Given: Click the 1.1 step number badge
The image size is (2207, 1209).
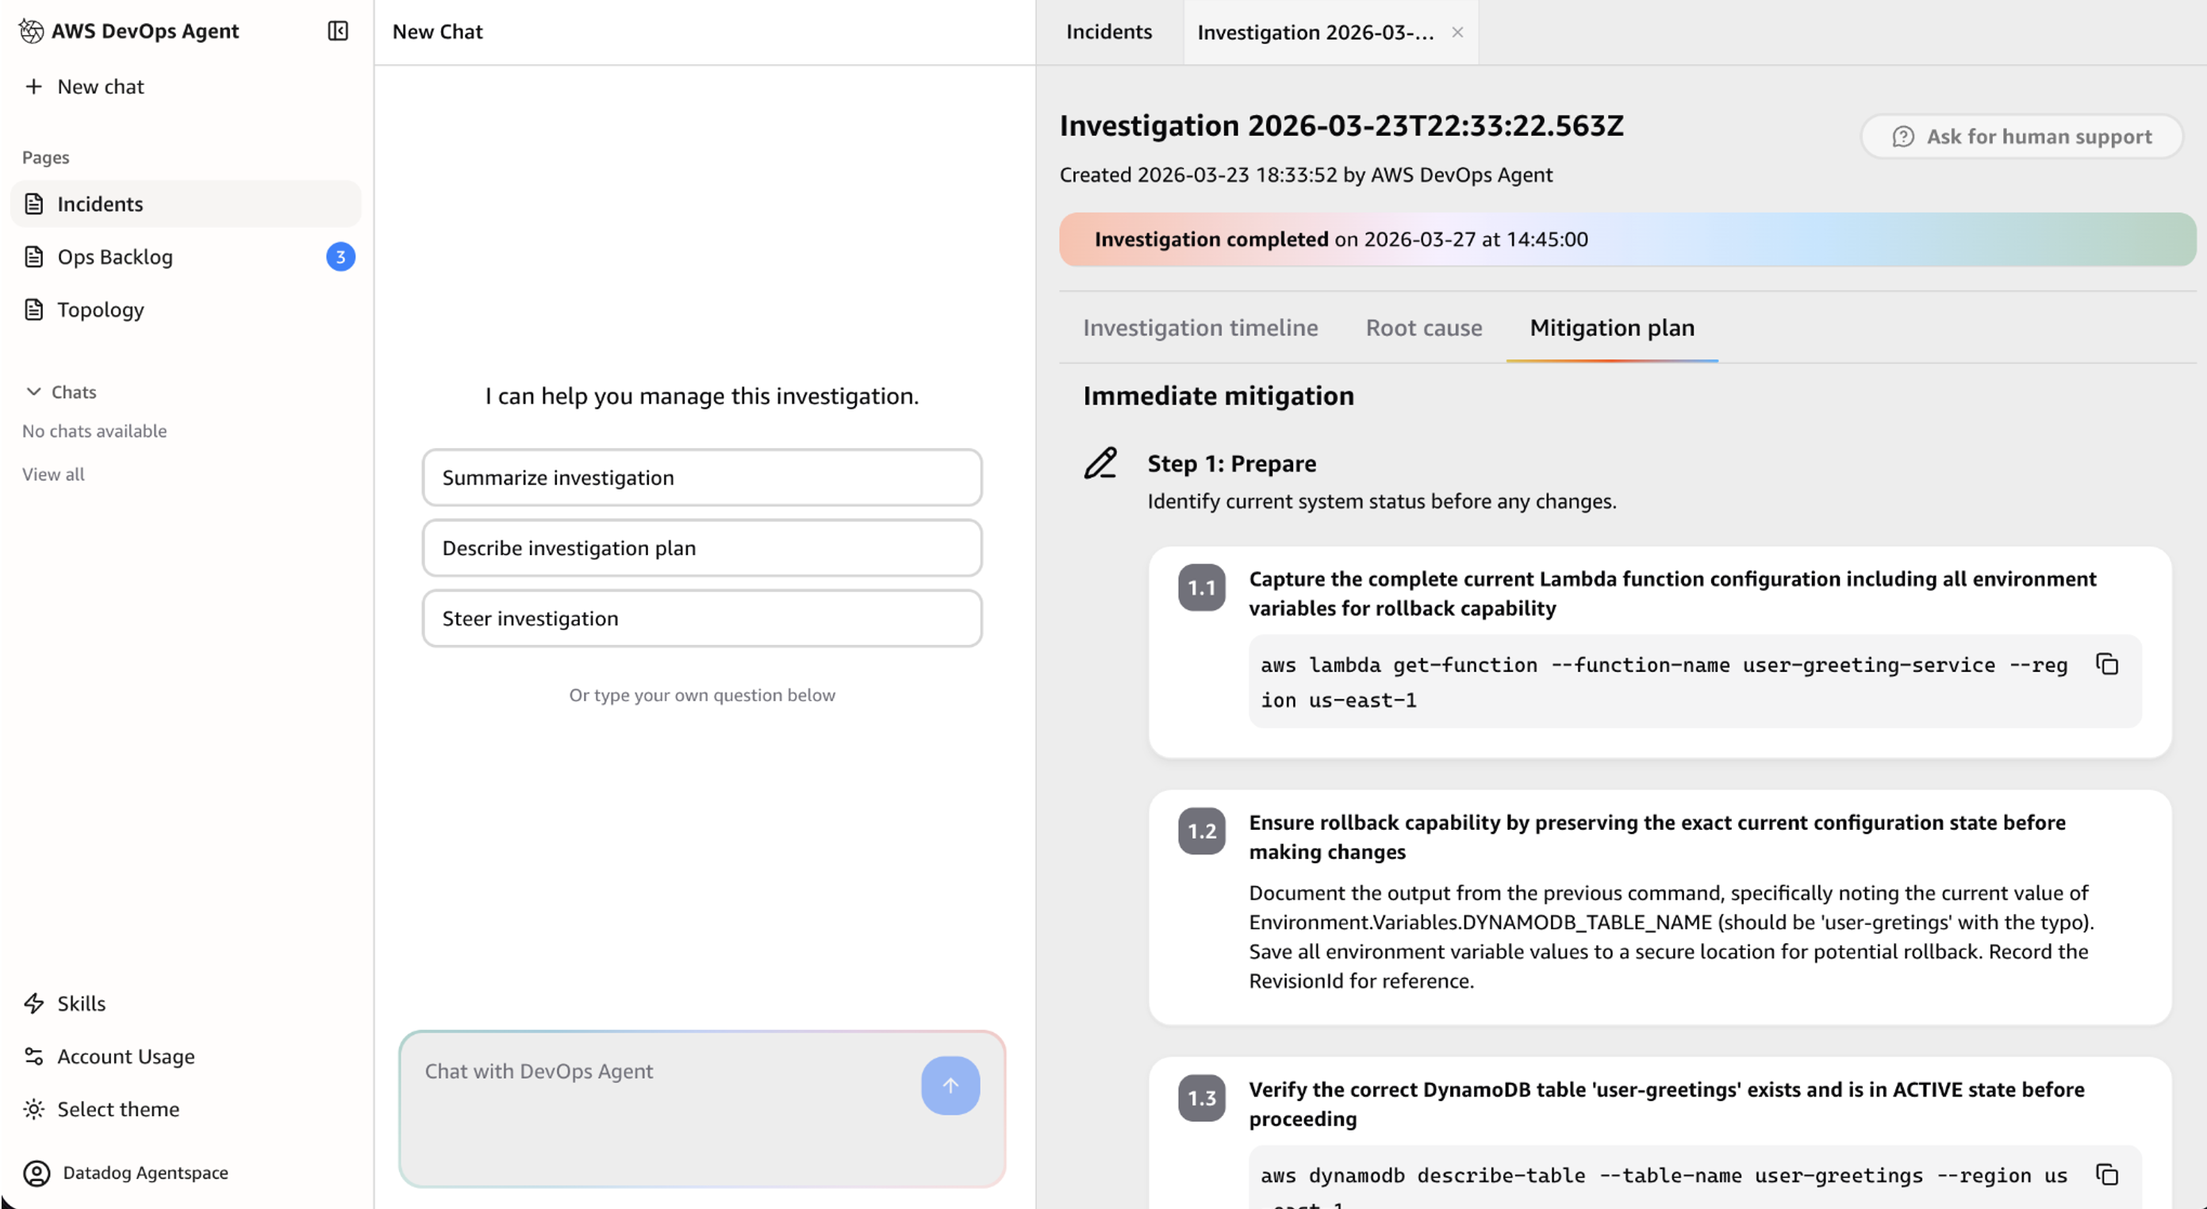Looking at the screenshot, I should [1201, 588].
